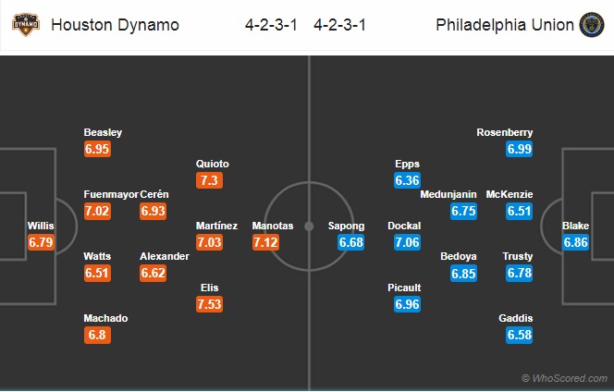Select Picault's 6.96 rating badge

coord(407,304)
